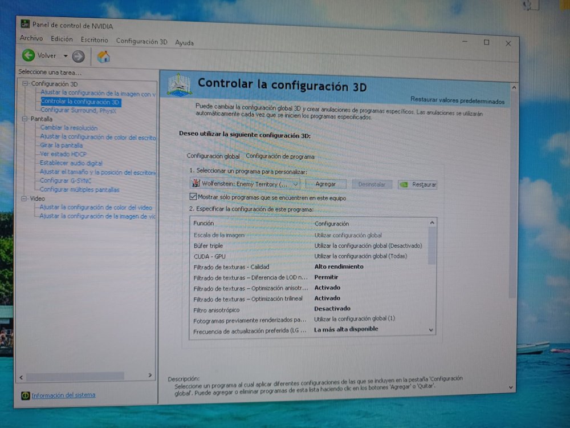Screen dimensions: 570x428
Task: Click the Agregar button
Action: 325,184
